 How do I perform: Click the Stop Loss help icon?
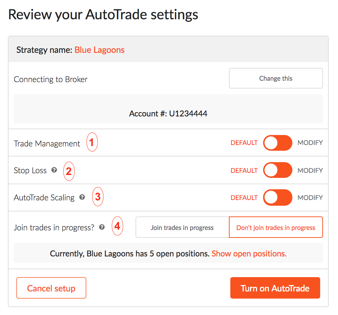(x=54, y=170)
